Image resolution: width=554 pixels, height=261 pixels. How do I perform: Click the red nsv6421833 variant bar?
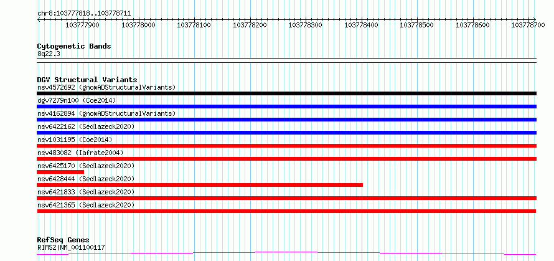[x=286, y=198]
